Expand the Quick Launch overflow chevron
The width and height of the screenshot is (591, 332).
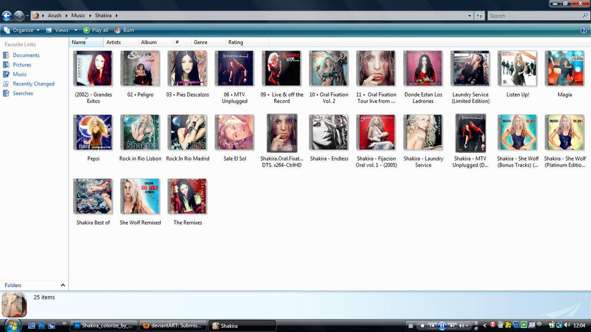(64, 324)
